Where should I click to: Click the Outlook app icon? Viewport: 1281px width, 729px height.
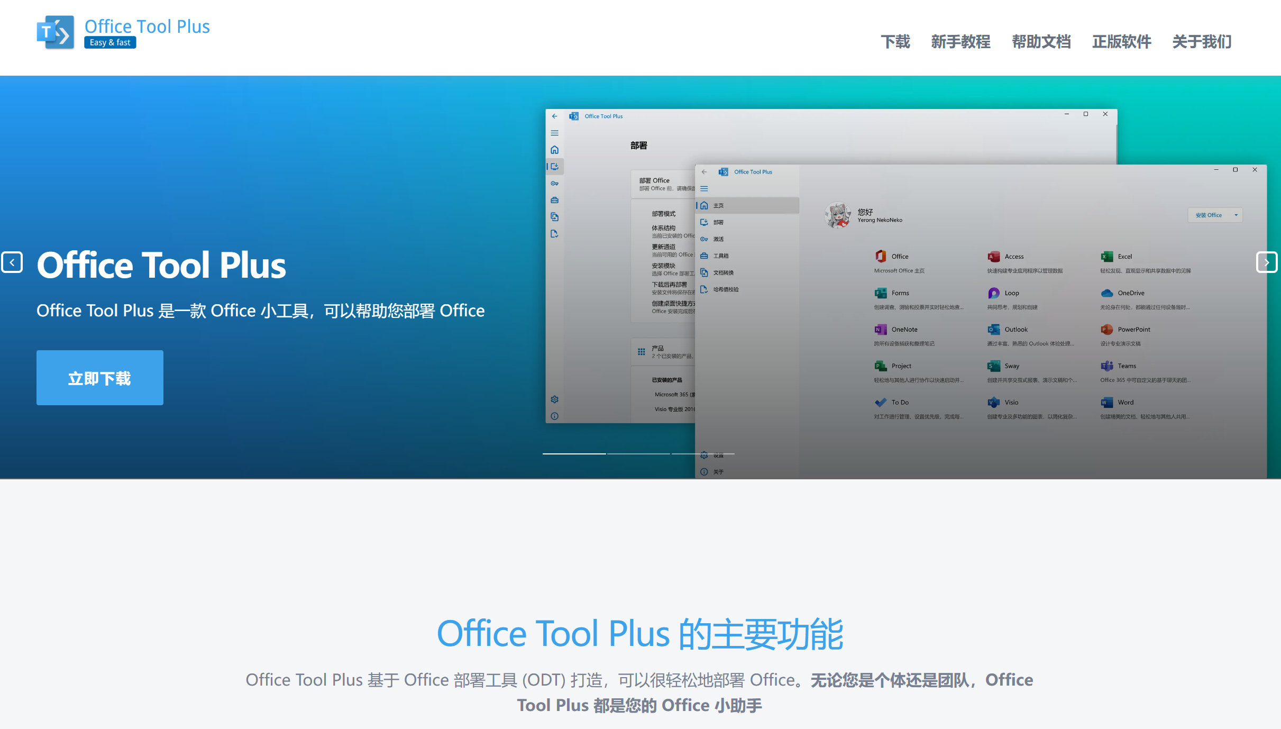click(x=993, y=330)
